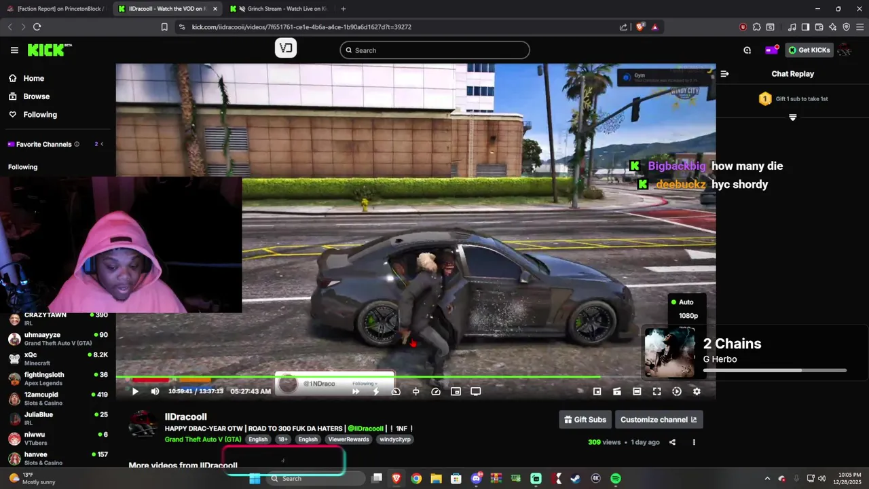Viewport: 869px width, 489px height.
Task: Open uhmaayyze channel in following list
Action: click(x=58, y=339)
